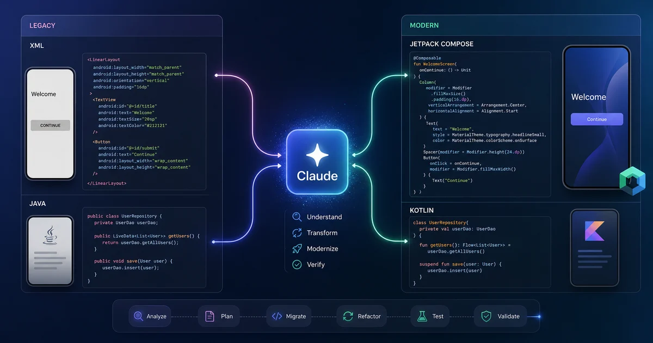
Task: Click "suspend fun save(user: User) {" line
Action: coord(460,264)
